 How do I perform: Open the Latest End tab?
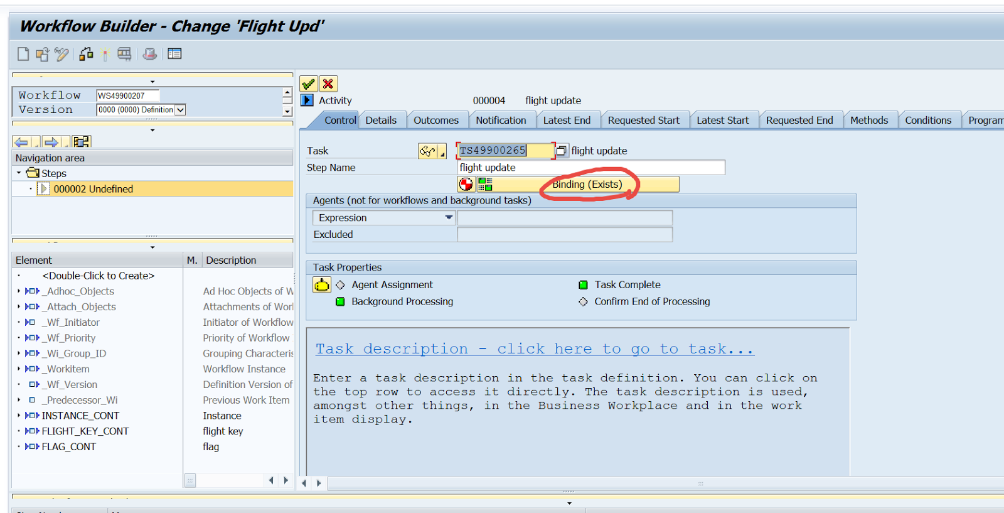point(567,121)
